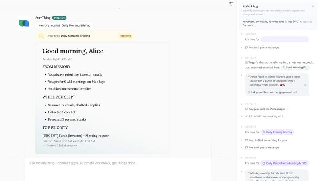Click the TOP PRIORITY section heading
322x181 pixels.
(55, 128)
